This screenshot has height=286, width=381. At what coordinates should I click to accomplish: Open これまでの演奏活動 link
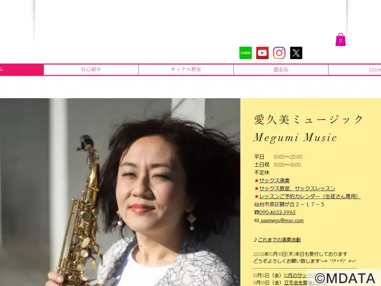(x=279, y=240)
